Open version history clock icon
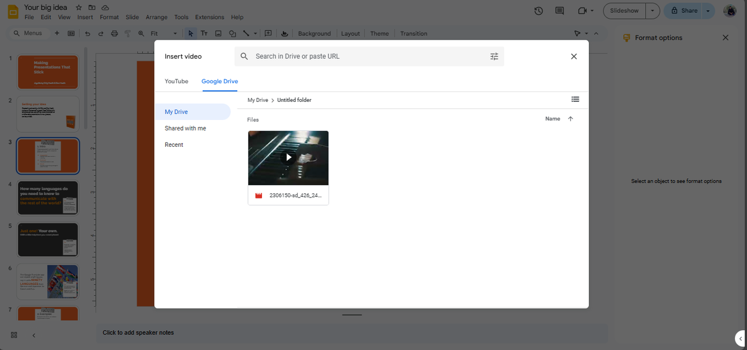The width and height of the screenshot is (747, 350). coord(539,10)
